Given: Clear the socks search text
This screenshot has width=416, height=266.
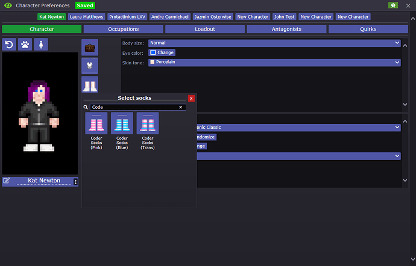Looking at the screenshot, I should click(x=181, y=107).
